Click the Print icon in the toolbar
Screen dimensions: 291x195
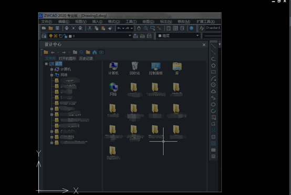(67, 28)
